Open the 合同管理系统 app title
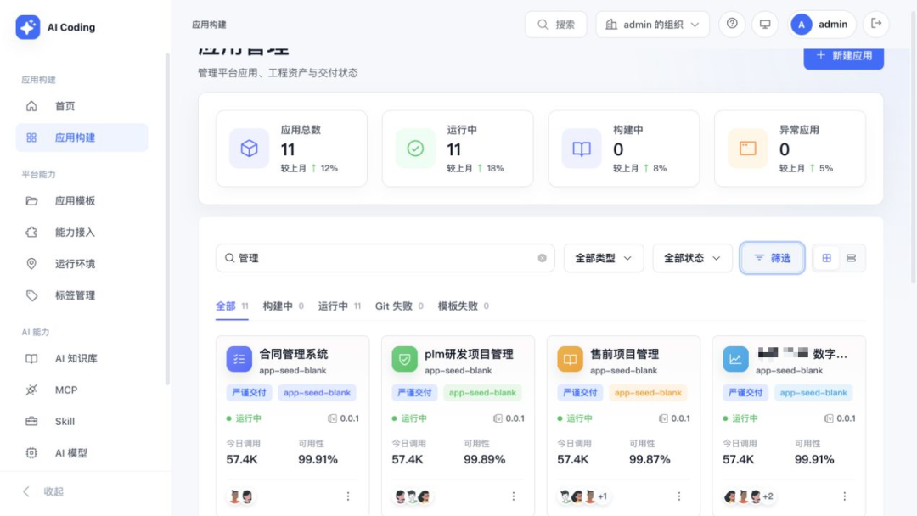917x516 pixels. point(294,354)
